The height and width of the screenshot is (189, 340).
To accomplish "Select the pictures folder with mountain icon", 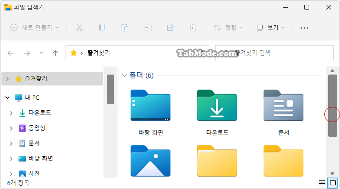I will [151, 161].
